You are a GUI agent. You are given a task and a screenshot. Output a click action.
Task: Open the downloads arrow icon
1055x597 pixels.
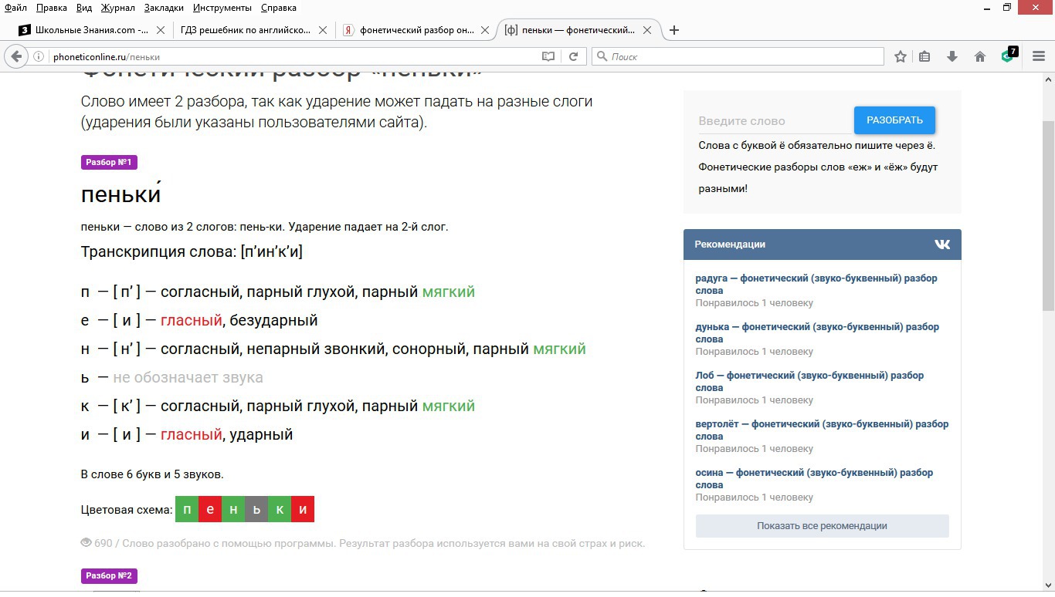click(x=952, y=56)
